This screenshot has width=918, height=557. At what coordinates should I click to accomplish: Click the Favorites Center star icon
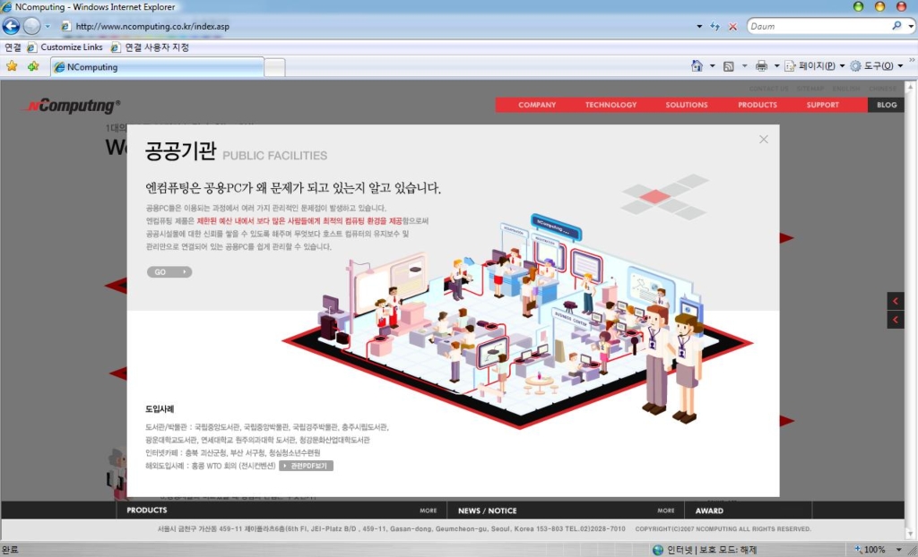12,66
